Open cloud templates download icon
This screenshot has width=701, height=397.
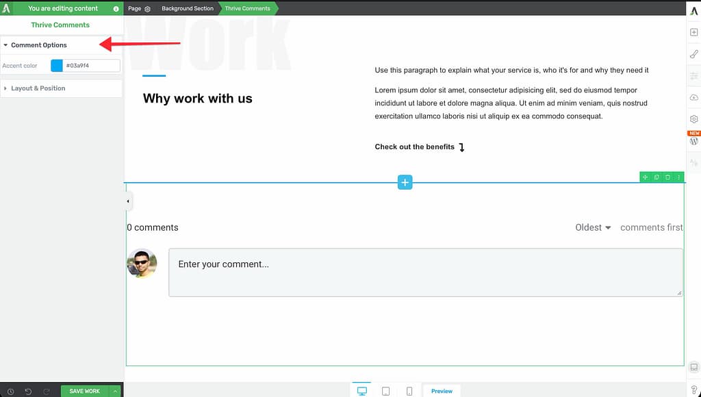coord(693,98)
